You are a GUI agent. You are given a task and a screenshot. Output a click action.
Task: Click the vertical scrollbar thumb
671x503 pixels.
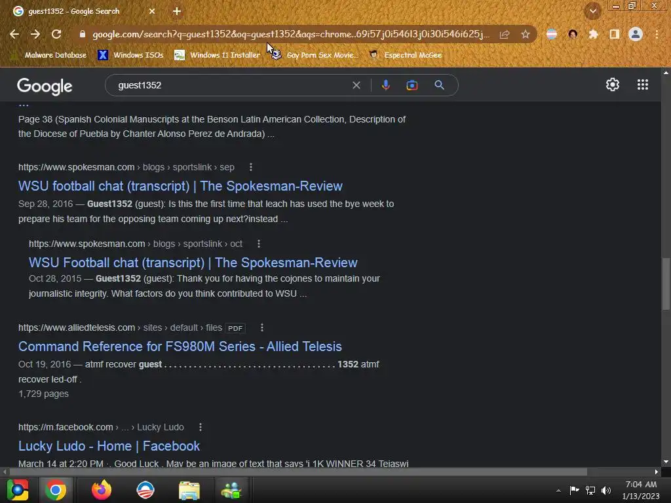(x=666, y=283)
